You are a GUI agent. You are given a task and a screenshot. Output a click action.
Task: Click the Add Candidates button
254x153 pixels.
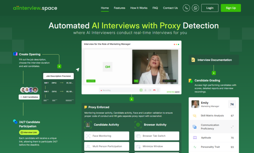point(29,97)
